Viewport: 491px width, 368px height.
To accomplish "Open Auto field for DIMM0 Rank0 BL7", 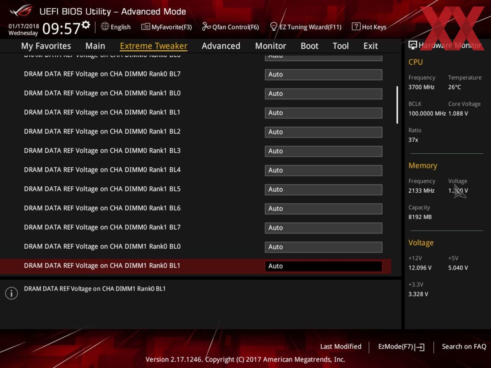I will 323,74.
